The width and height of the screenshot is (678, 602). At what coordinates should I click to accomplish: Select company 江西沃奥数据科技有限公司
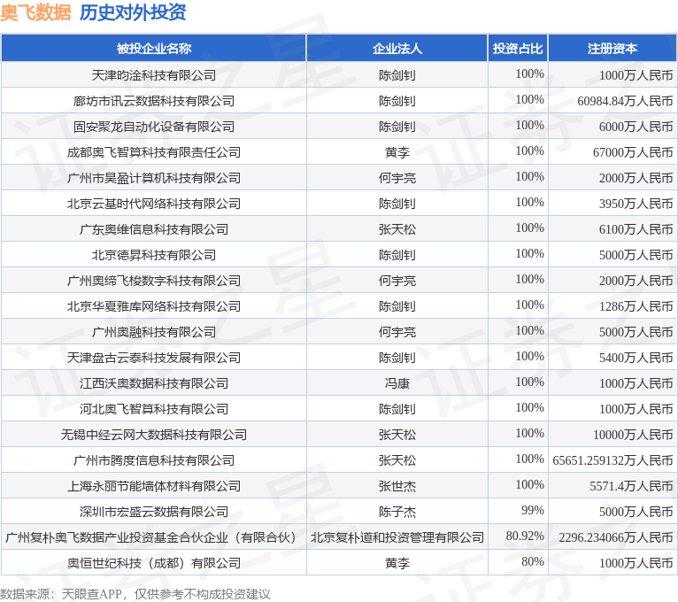coord(154,383)
